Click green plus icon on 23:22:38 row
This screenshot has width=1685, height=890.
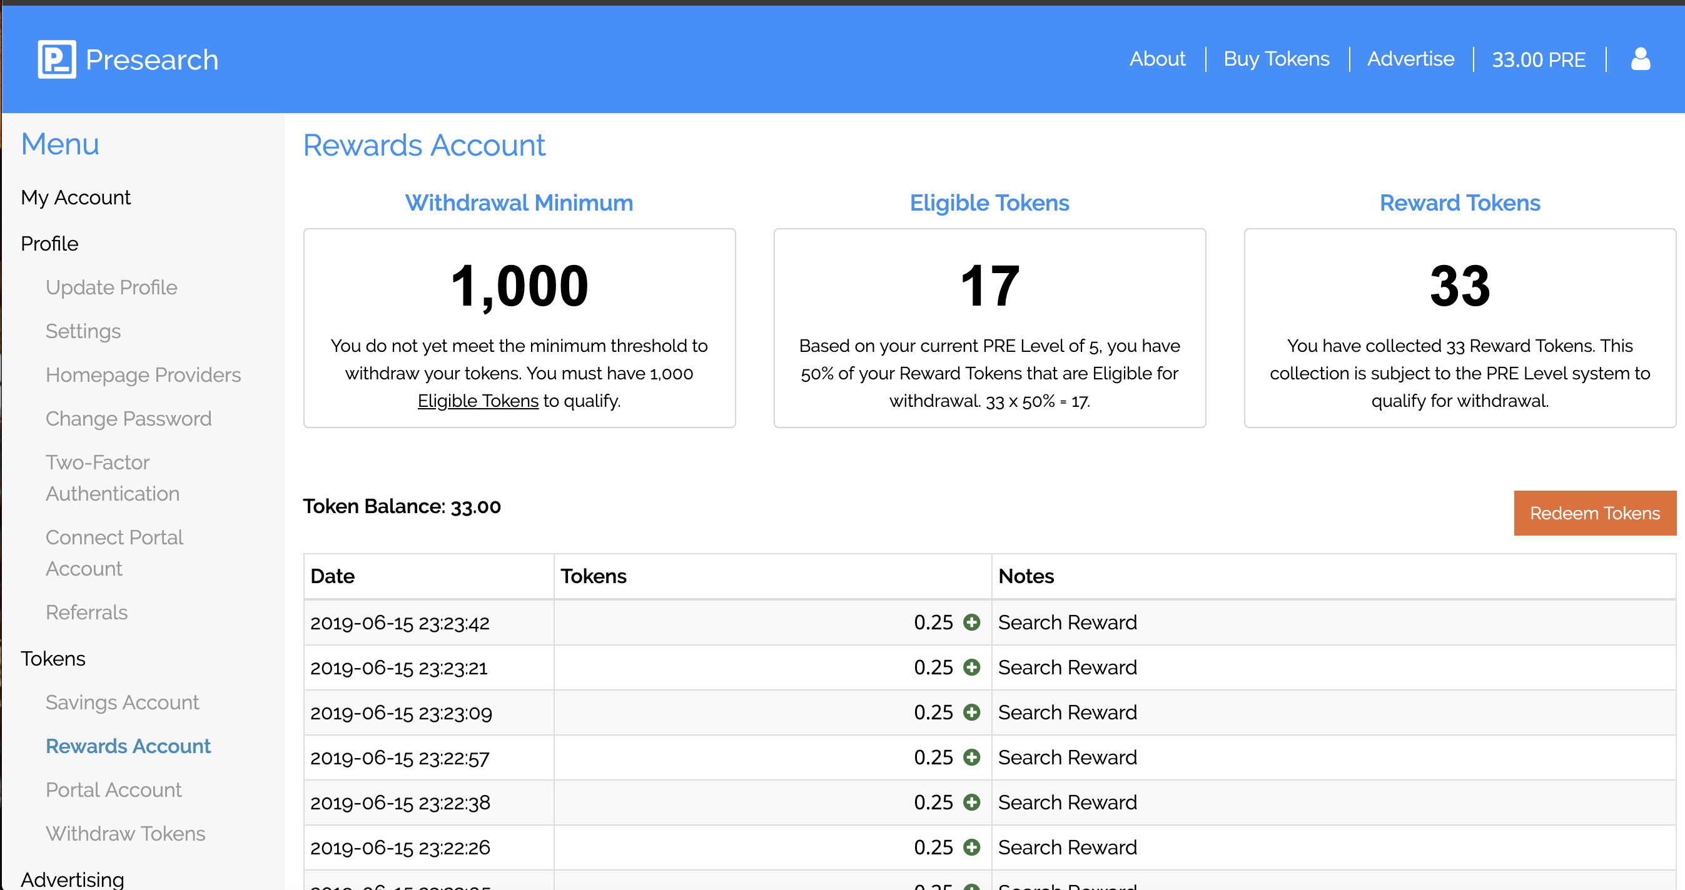[x=972, y=802]
